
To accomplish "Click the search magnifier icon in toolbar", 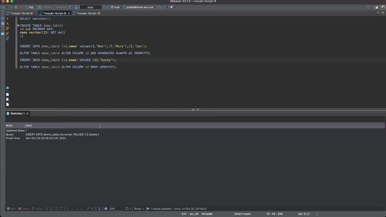I will coord(369,7).
